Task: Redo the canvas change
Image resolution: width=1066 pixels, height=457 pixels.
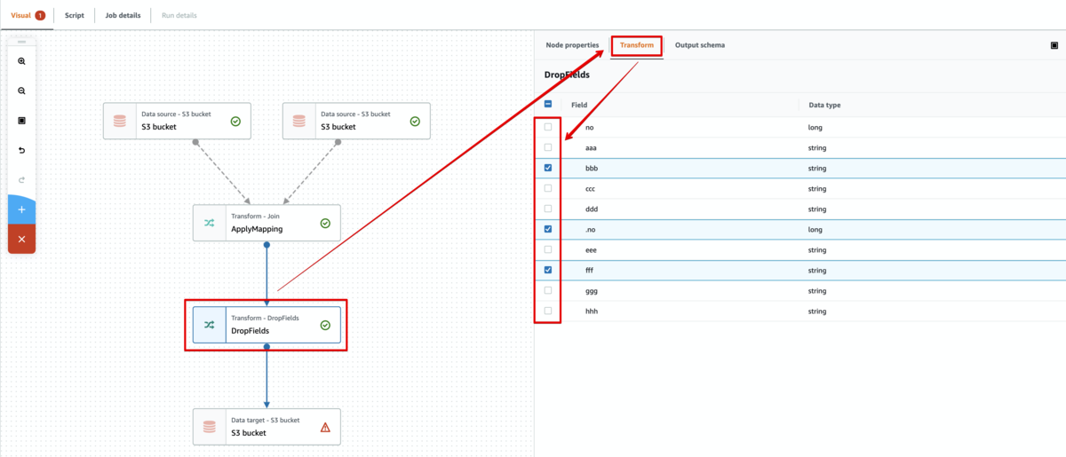Action: tap(21, 179)
